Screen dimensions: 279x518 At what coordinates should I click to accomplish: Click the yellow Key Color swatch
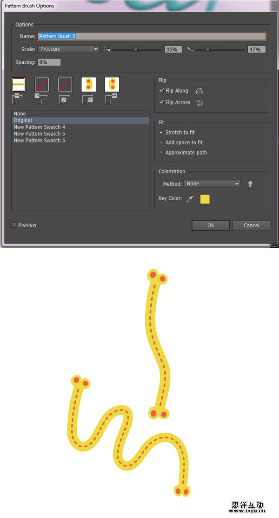coord(205,199)
